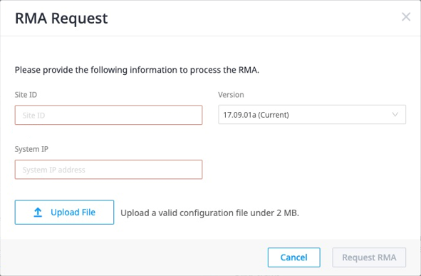Cancel the RMA request

[293, 257]
